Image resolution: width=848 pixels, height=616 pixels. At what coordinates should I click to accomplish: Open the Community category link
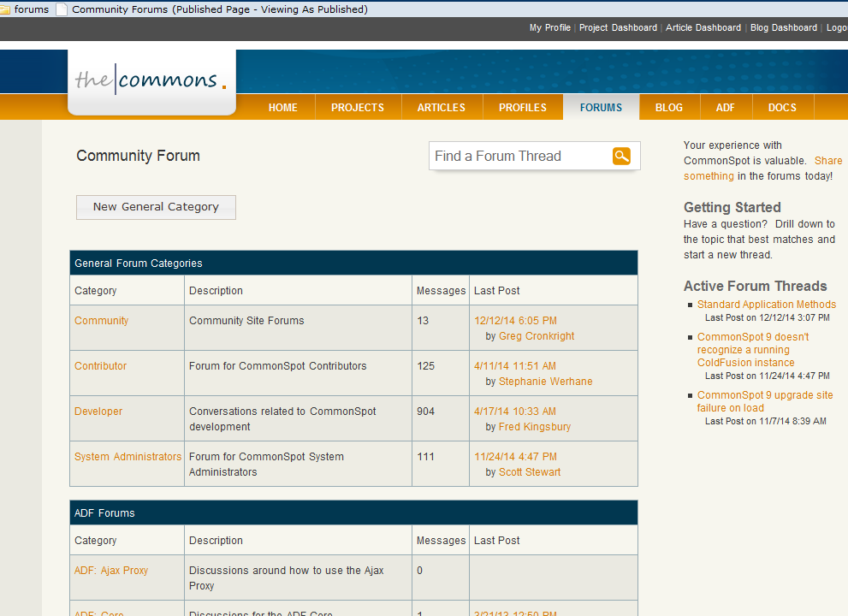click(101, 321)
